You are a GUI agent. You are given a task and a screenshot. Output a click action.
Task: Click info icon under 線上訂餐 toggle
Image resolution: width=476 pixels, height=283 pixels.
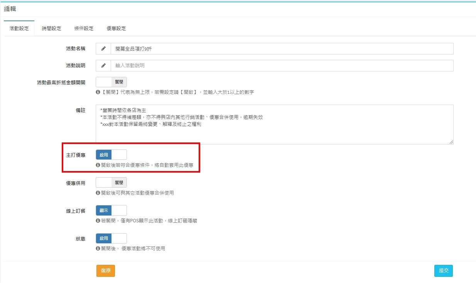point(98,221)
